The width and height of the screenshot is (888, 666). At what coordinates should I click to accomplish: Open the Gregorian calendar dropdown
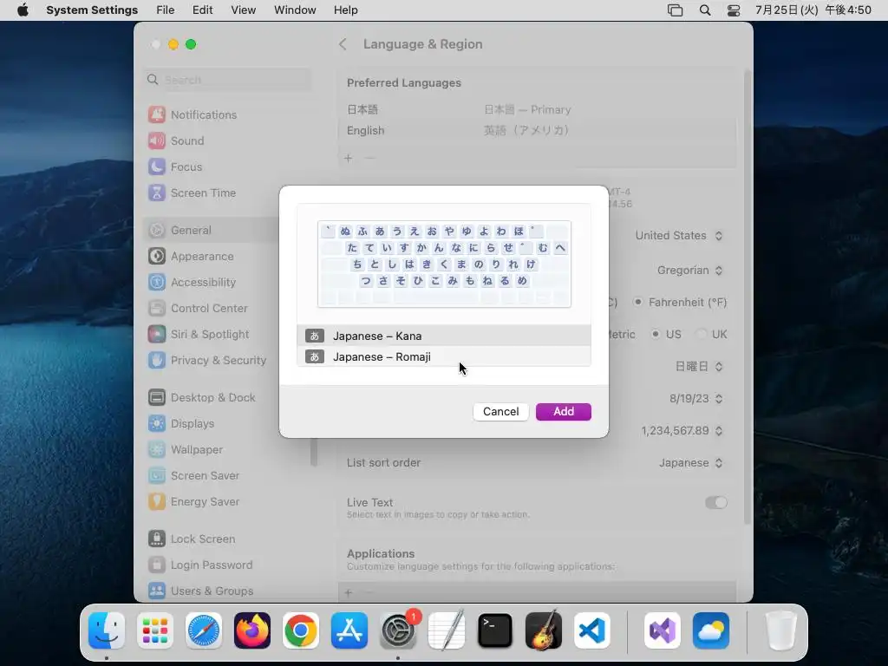[689, 271]
